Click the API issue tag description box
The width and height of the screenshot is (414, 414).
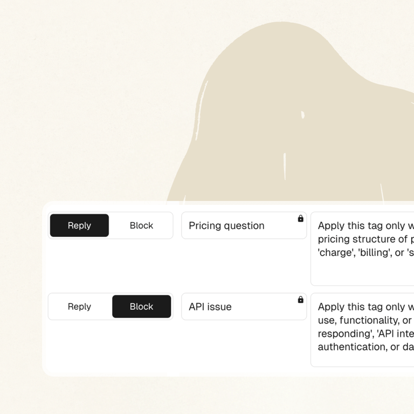362,330
